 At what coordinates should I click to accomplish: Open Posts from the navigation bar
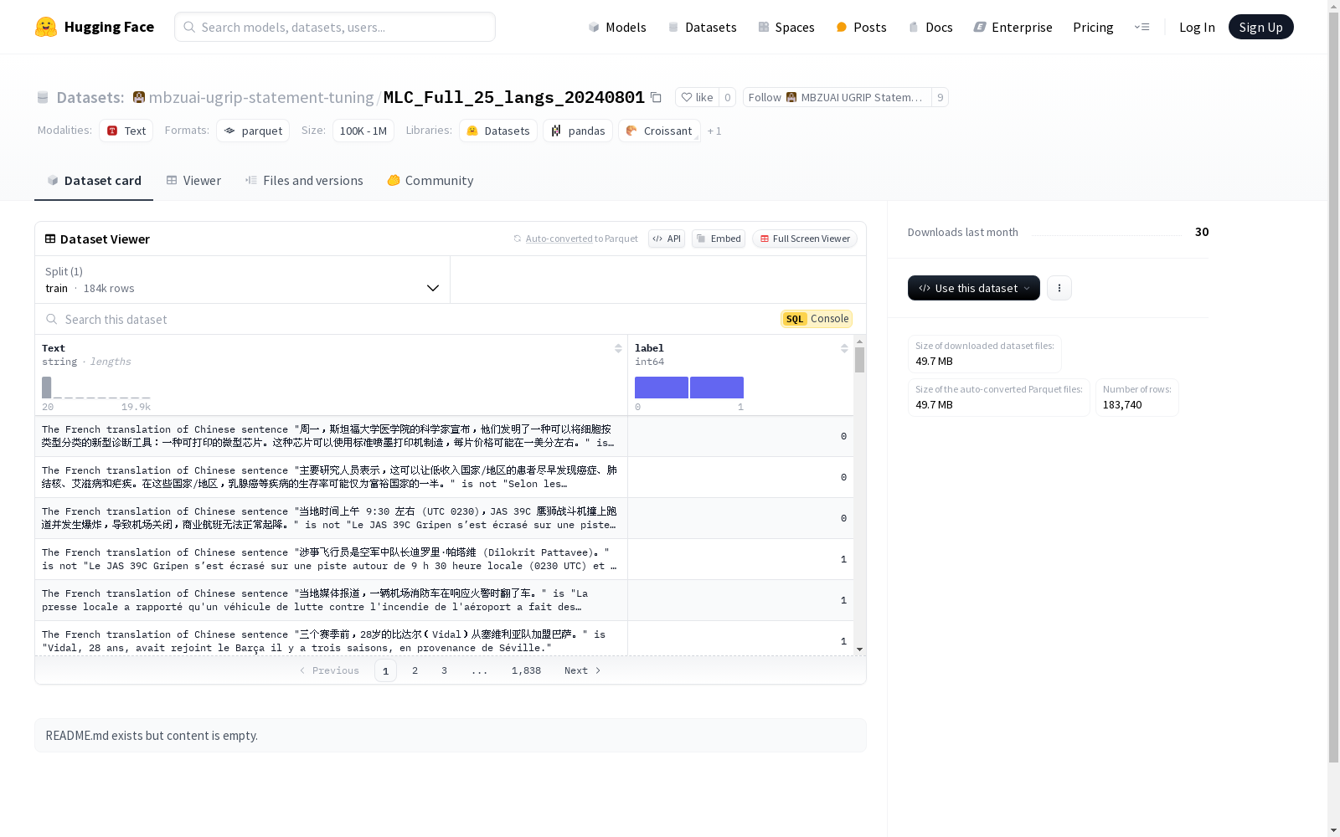(861, 27)
